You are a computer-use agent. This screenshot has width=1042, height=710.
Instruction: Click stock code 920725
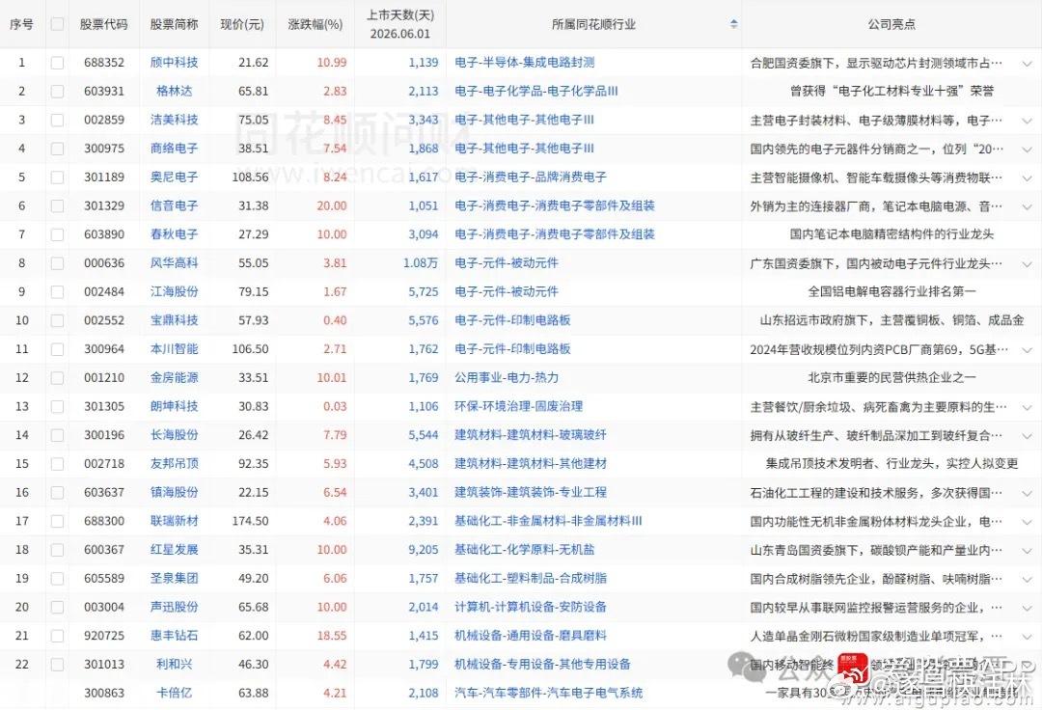(103, 636)
